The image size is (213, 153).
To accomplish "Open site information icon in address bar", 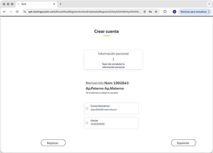I will tap(25, 12).
